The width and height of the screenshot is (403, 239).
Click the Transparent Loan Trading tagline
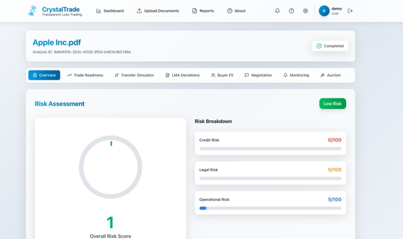pyautogui.click(x=62, y=14)
